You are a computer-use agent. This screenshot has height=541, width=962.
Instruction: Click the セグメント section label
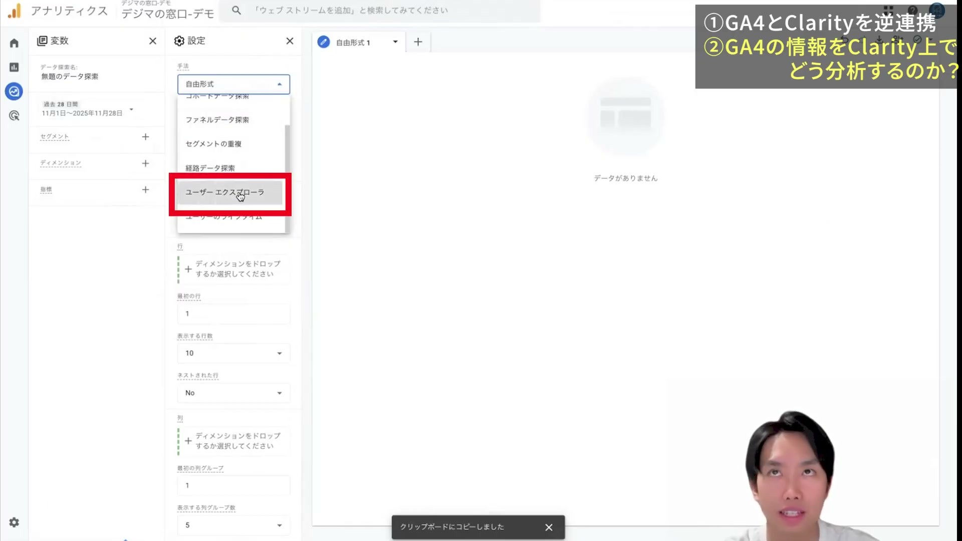55,137
